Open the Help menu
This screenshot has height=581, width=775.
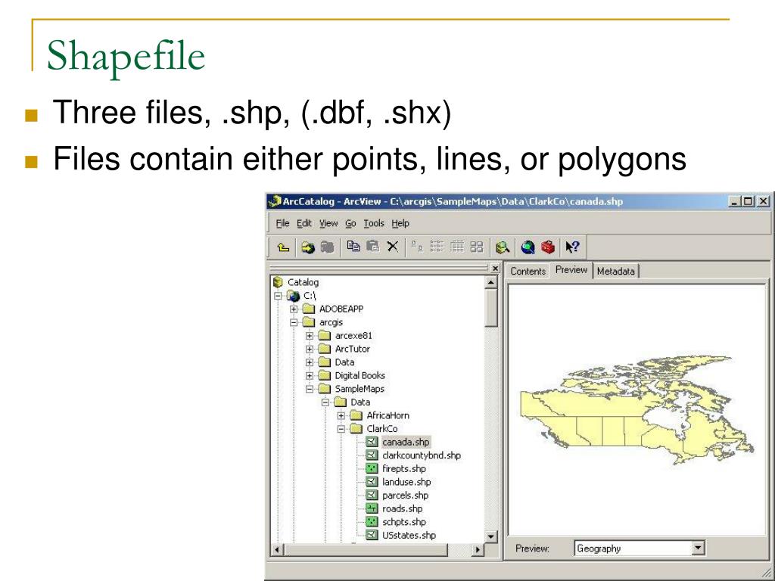pyautogui.click(x=400, y=223)
